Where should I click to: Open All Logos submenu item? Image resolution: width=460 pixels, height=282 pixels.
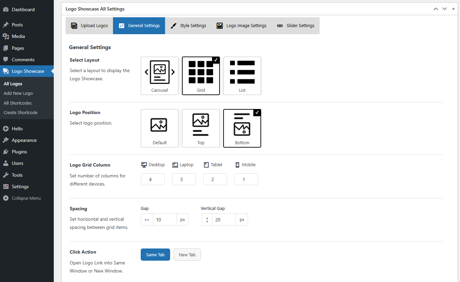(x=13, y=84)
